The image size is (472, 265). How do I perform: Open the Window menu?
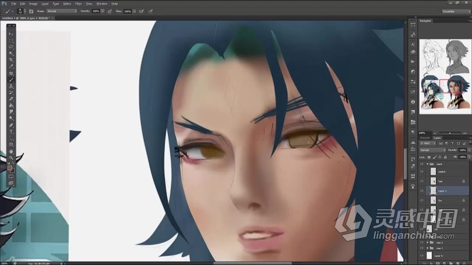(102, 3)
